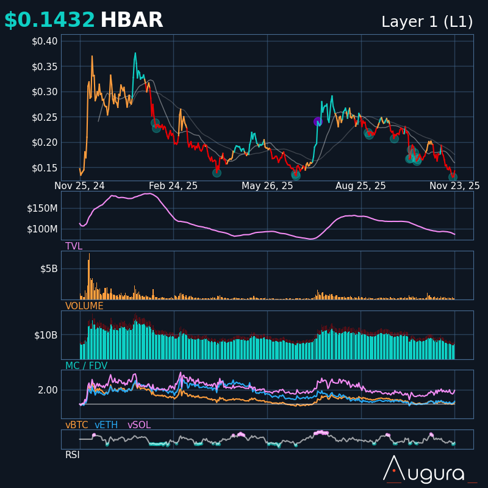Toggle the vSOL legend series

click(139, 425)
